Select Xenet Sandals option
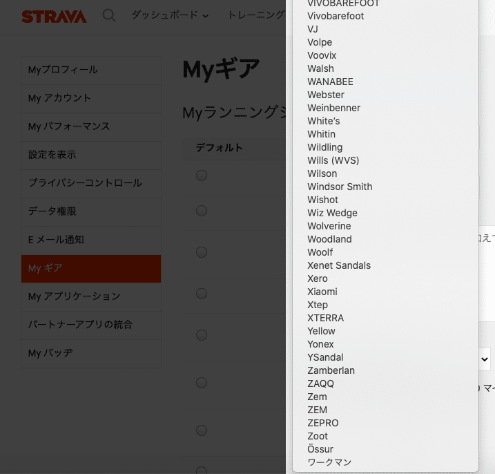 (385, 265)
